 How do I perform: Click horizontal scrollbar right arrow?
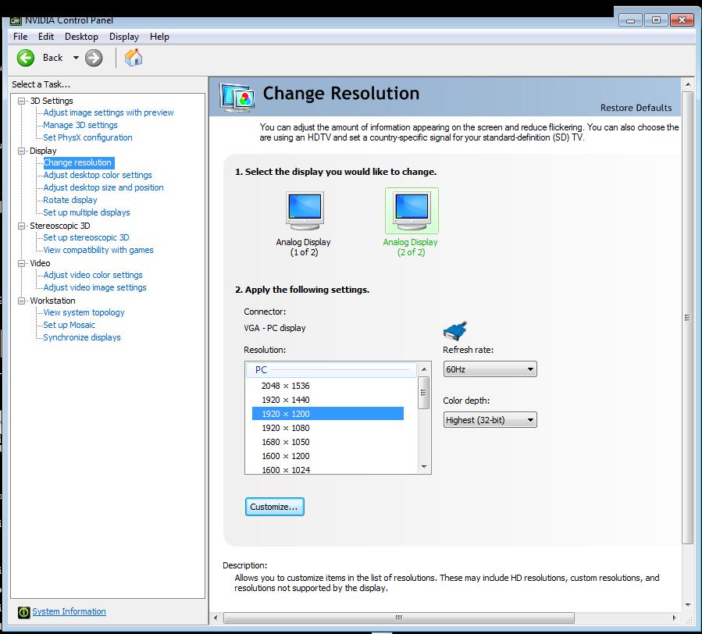[674, 618]
